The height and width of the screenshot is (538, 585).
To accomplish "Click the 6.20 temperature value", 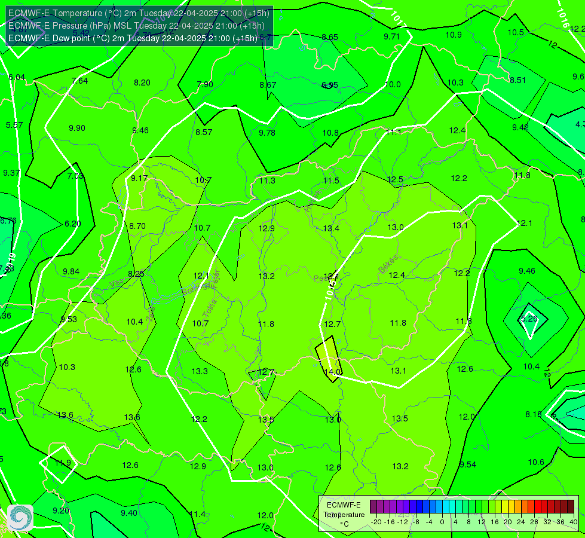I will point(73,224).
